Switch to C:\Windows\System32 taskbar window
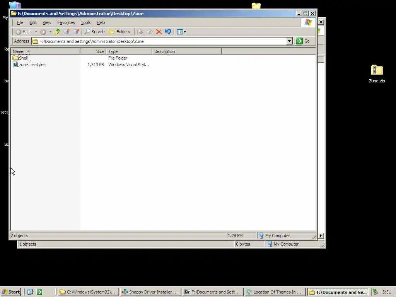The image size is (396, 297). (x=88, y=292)
